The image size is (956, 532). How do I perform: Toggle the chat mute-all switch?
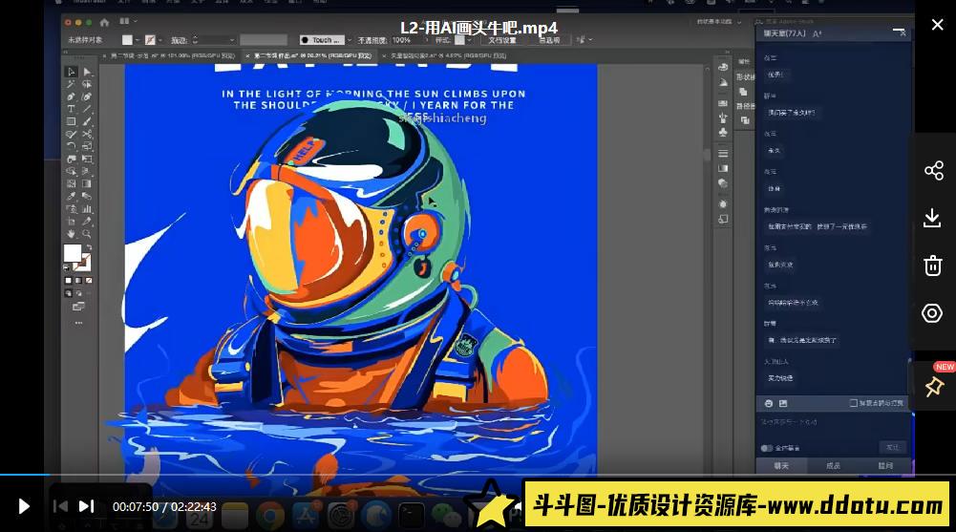tap(767, 448)
